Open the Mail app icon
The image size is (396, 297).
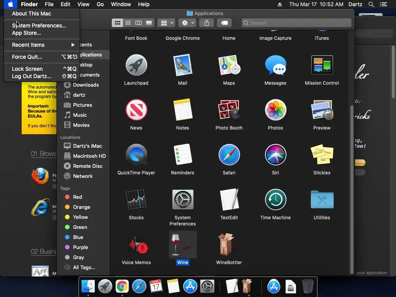(183, 65)
